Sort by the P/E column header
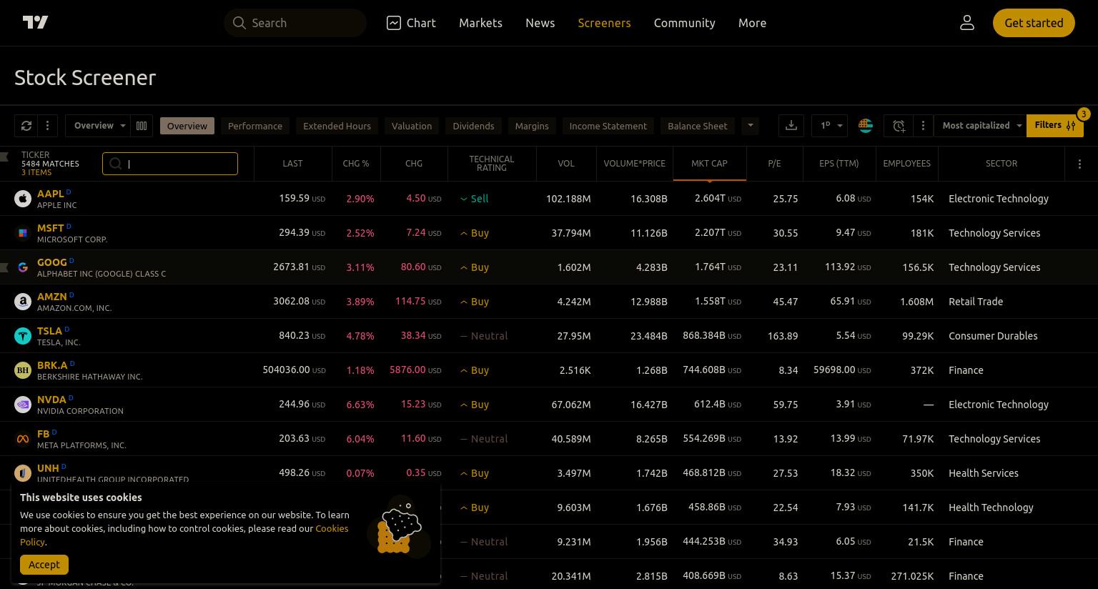This screenshot has height=589, width=1098. click(774, 164)
